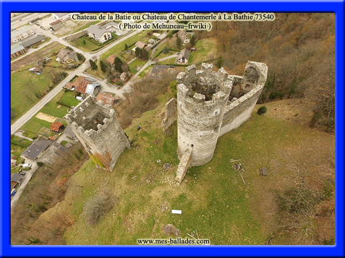This screenshot has width=345, height=258.
Task: Click the credit line "( Photo de Mehuneau~frwiki )"
Action: tap(165, 26)
